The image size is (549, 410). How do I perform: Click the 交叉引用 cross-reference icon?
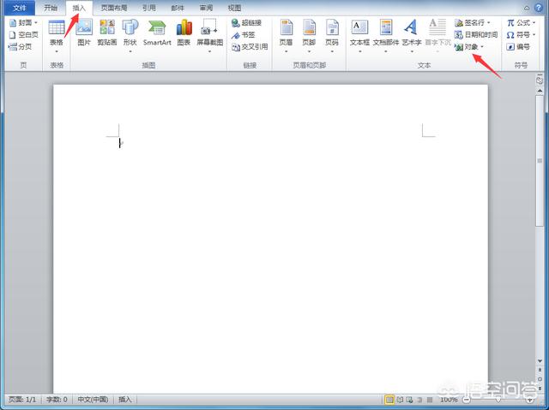pyautogui.click(x=250, y=47)
